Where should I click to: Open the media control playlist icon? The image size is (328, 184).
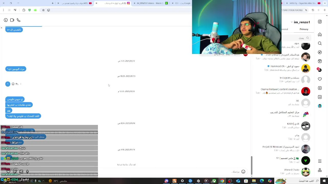[15, 10]
